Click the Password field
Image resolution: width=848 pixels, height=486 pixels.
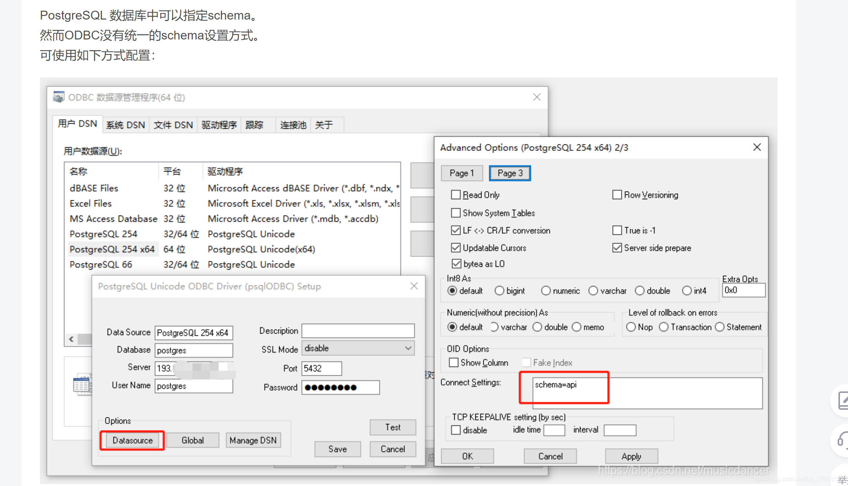click(x=340, y=387)
